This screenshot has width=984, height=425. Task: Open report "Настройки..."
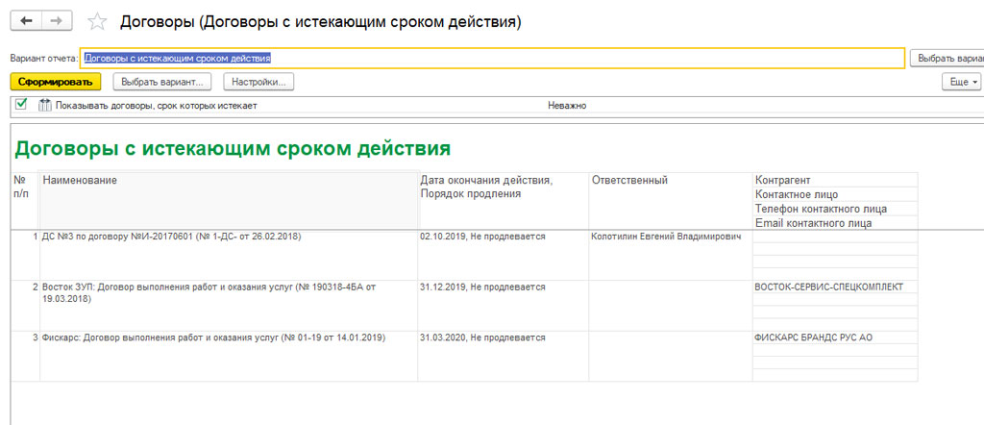pos(258,83)
